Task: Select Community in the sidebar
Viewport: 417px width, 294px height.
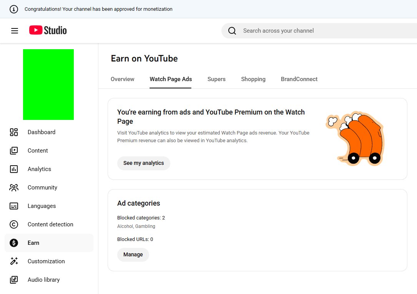Action: coord(49,188)
